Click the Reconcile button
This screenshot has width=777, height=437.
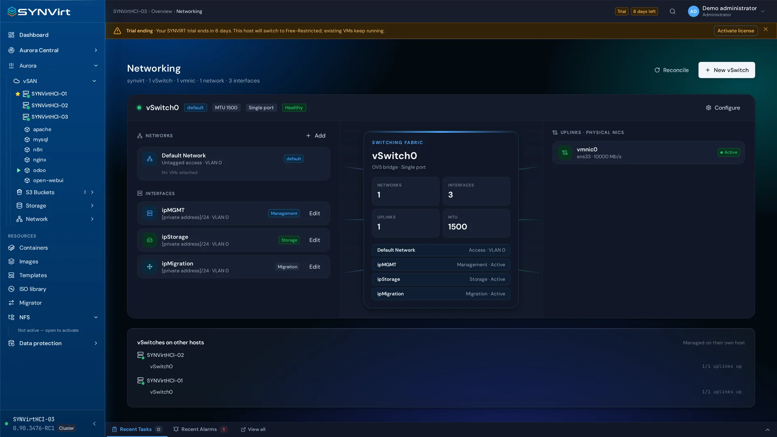coord(671,70)
